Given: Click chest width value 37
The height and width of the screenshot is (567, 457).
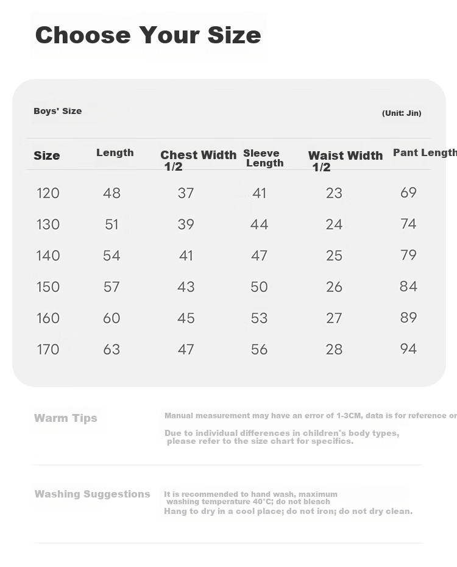Looking at the screenshot, I should click(x=186, y=193).
